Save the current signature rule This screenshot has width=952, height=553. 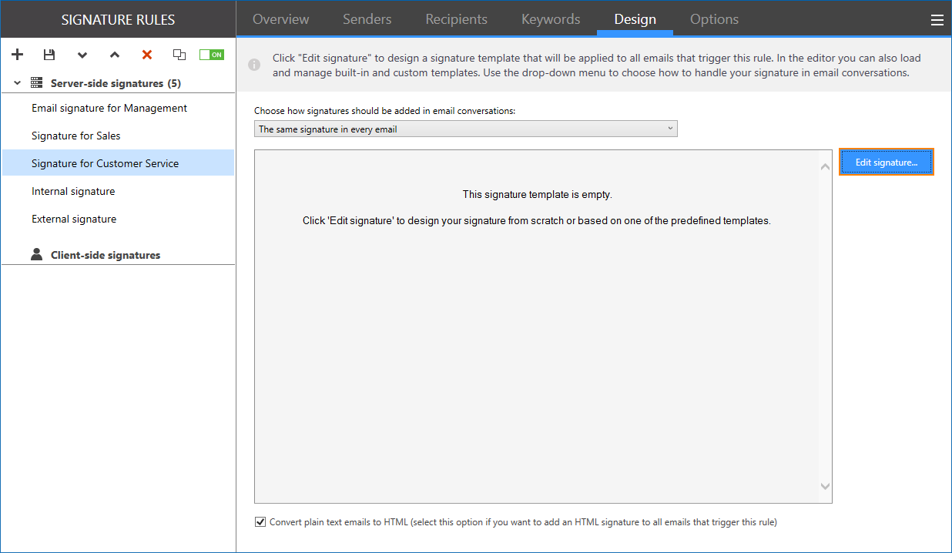click(49, 54)
